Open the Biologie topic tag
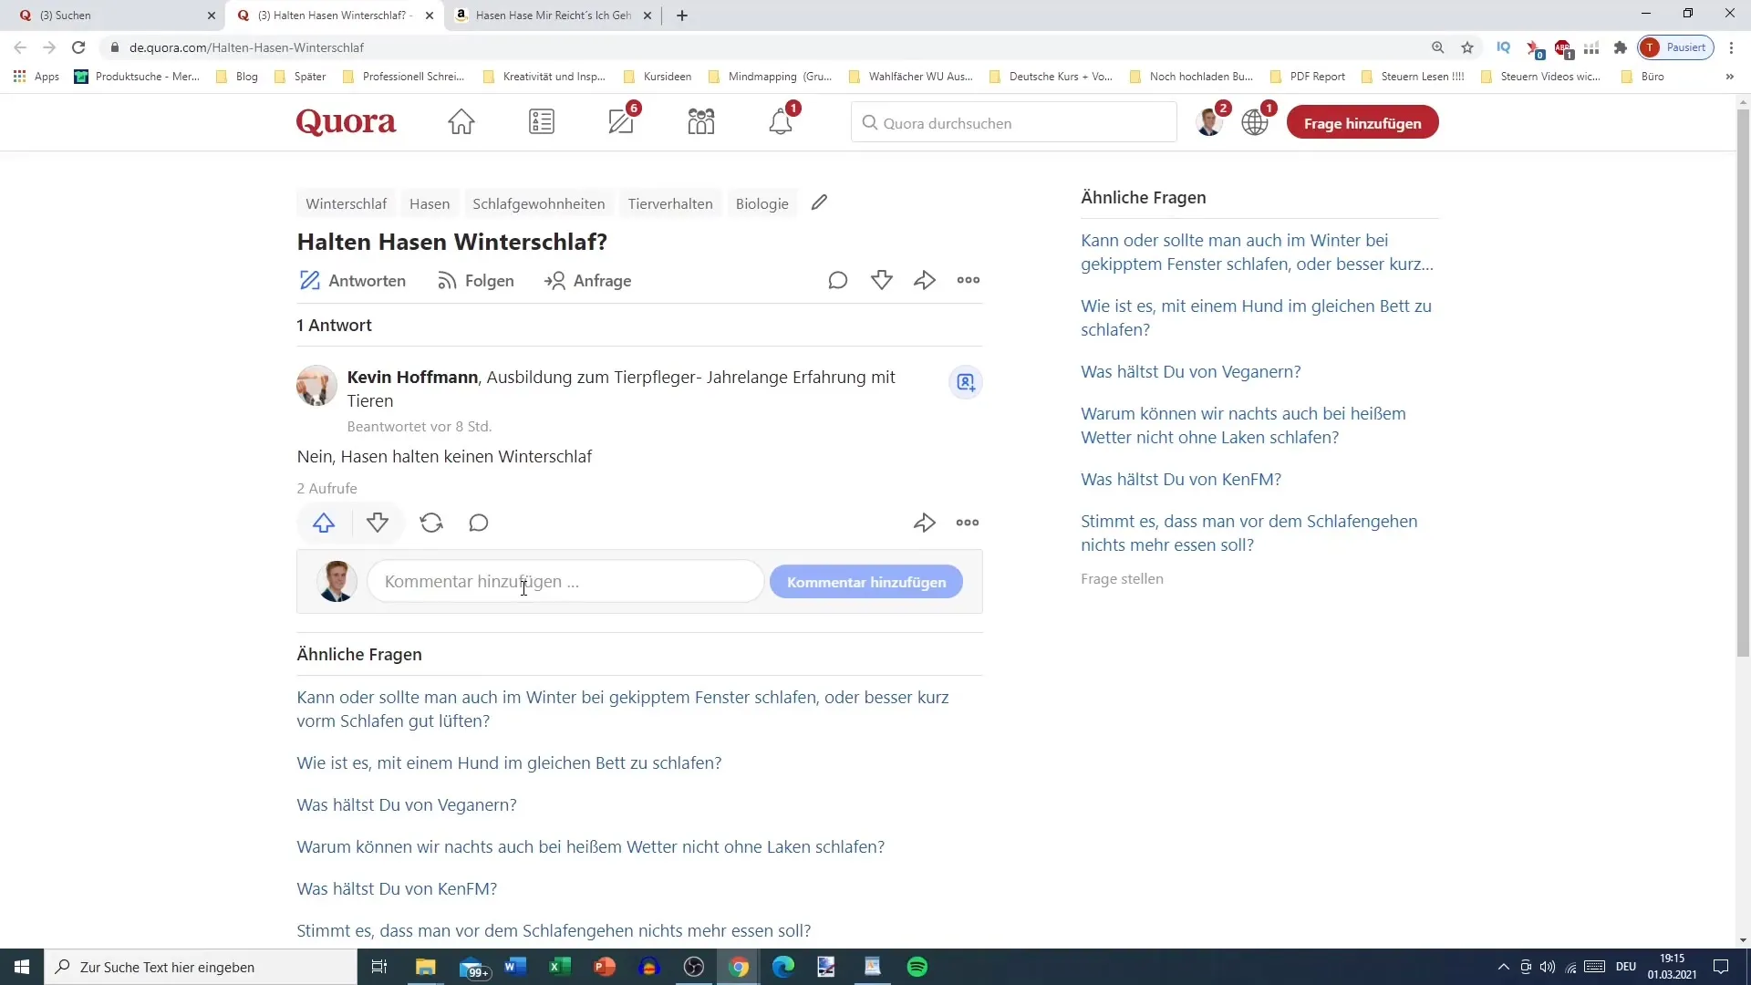1751x985 pixels. (762, 203)
